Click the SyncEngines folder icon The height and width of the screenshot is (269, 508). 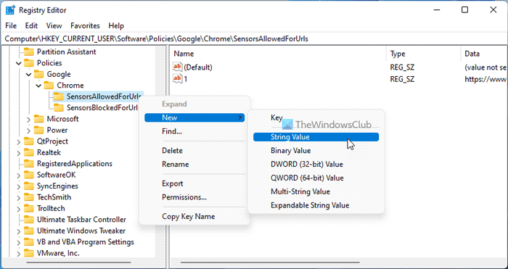(x=29, y=186)
